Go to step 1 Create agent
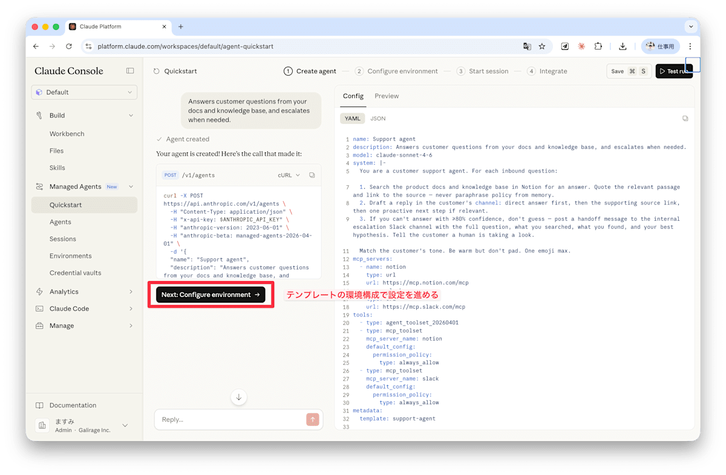 click(x=310, y=71)
